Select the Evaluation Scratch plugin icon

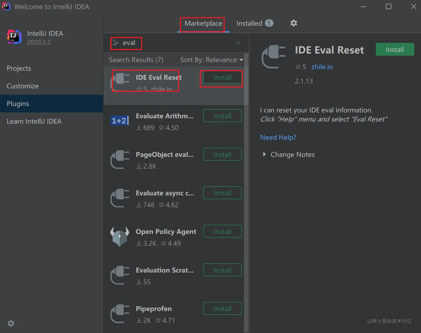(x=120, y=275)
